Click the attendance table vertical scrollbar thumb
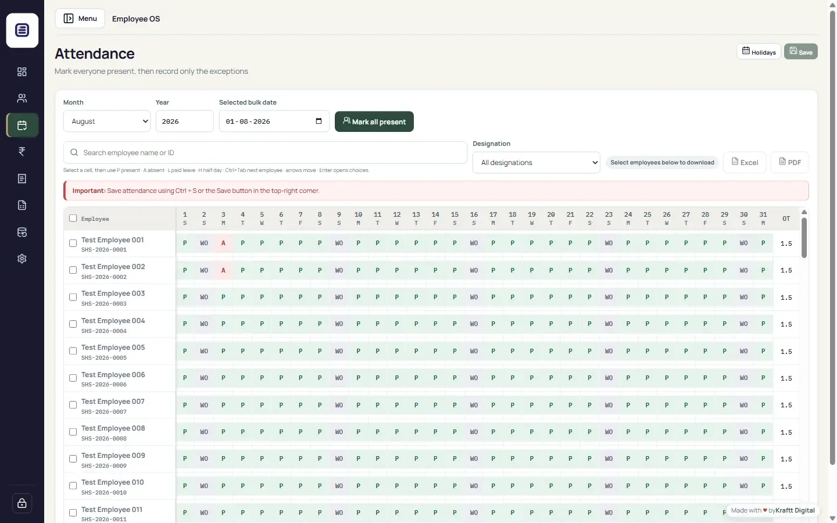The height and width of the screenshot is (523, 837). coord(804,237)
